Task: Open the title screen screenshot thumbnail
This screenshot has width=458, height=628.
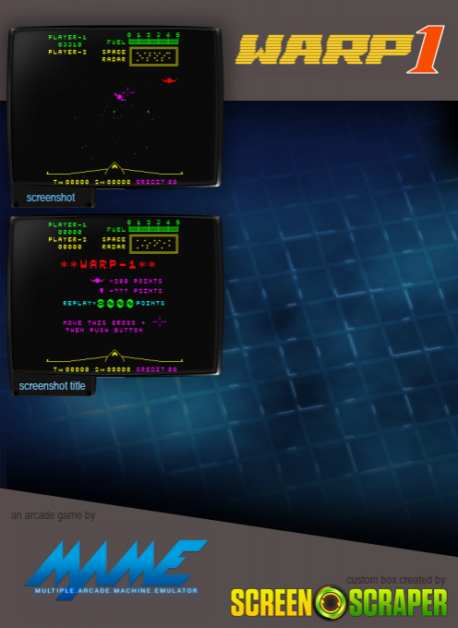Action: point(114,296)
